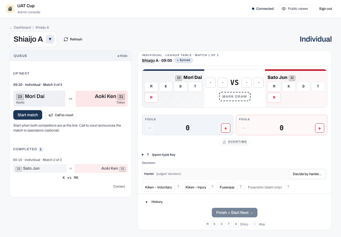Viewport: 341px width, 237px height.
Task: Click Finish + Start Next button
Action: (x=235, y=213)
